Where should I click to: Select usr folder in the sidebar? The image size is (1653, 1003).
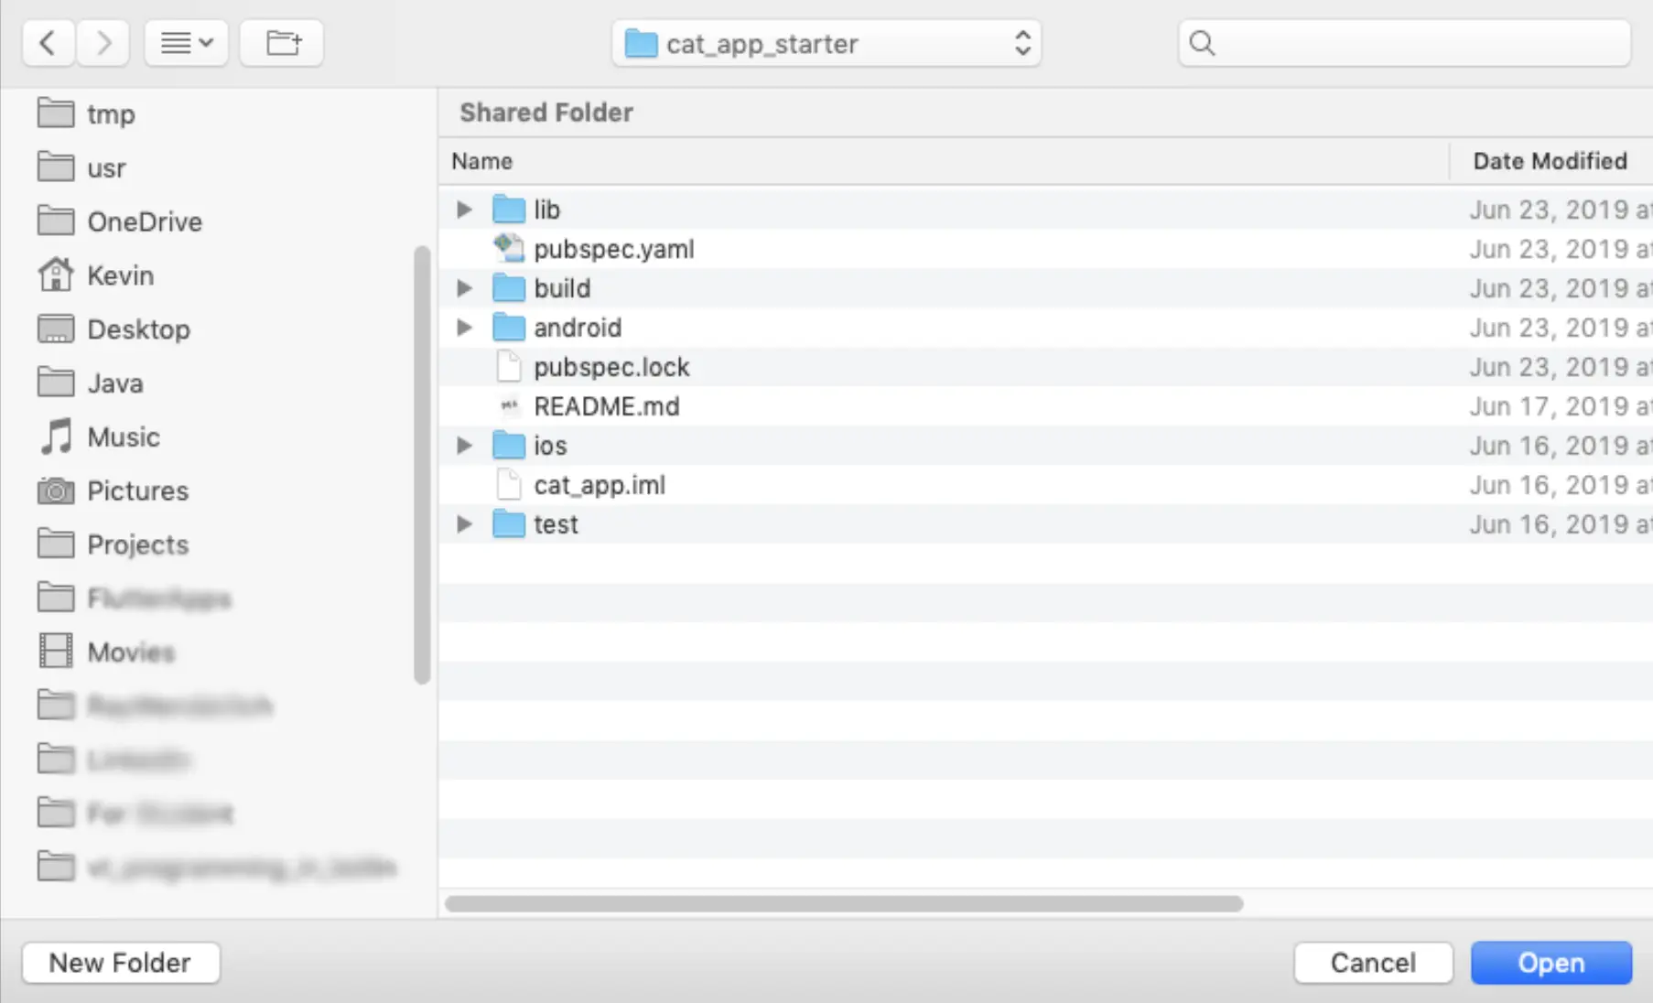pos(82,168)
